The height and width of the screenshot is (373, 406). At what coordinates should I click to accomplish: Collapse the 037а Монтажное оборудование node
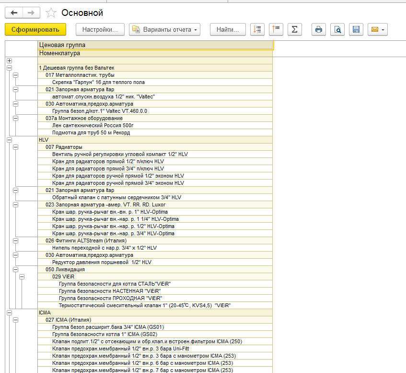coord(15,118)
